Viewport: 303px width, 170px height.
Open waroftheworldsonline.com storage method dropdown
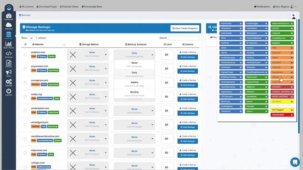coord(88,139)
